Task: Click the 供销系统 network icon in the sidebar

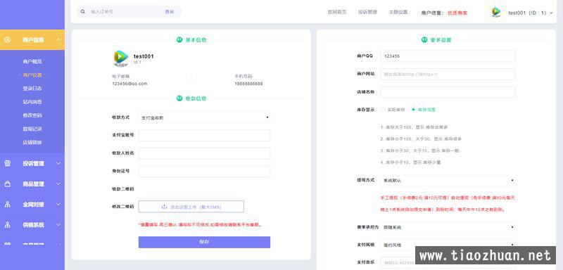Action: (8, 225)
